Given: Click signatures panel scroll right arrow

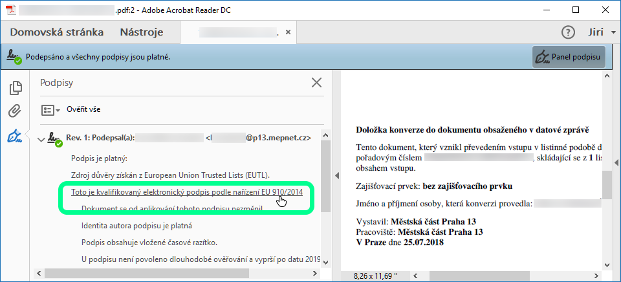Looking at the screenshot, I should pos(315,274).
